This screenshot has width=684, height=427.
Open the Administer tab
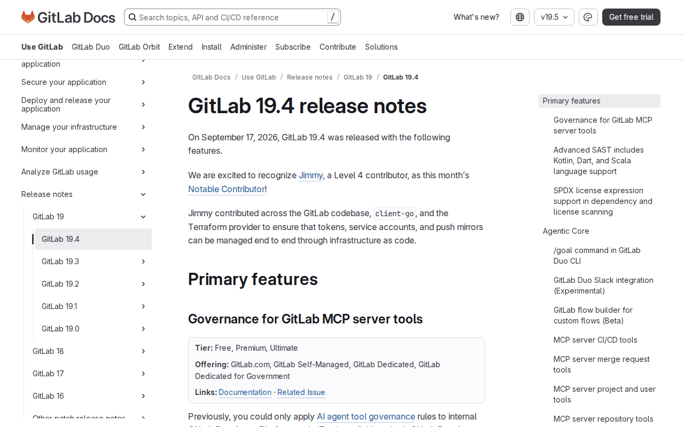point(248,47)
